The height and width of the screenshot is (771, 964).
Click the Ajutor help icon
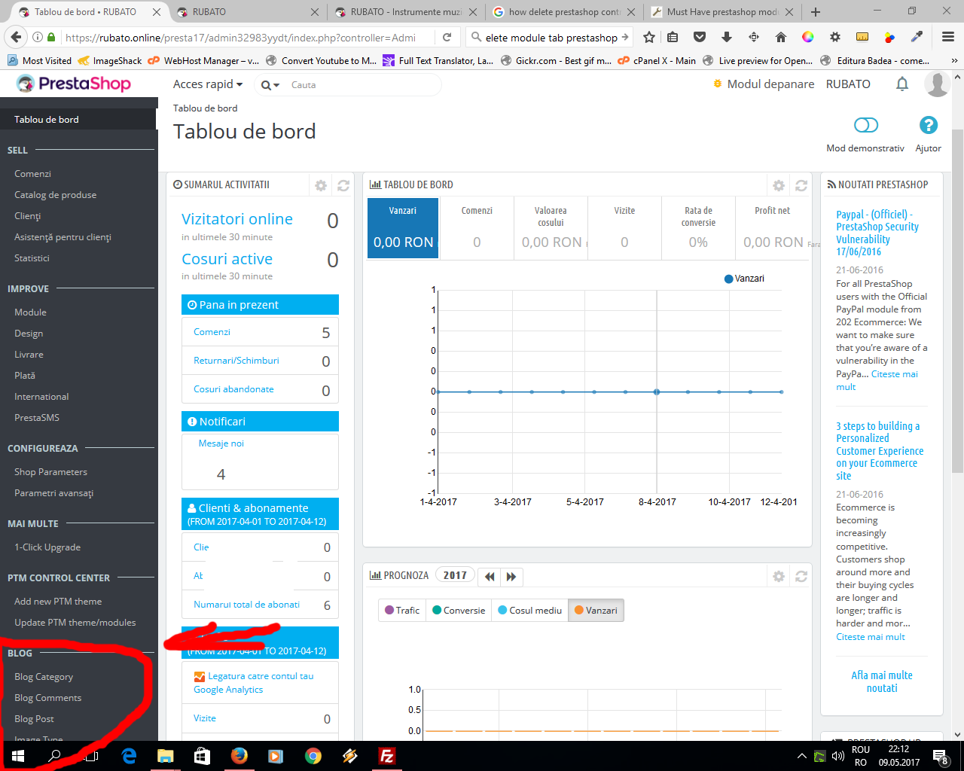tap(928, 125)
